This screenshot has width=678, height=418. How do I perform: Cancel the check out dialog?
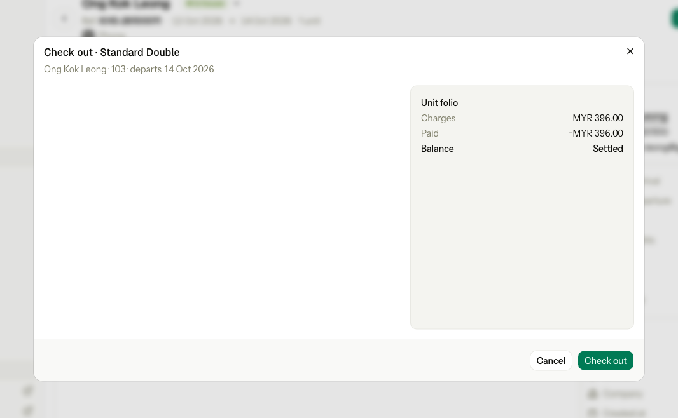pyautogui.click(x=550, y=361)
